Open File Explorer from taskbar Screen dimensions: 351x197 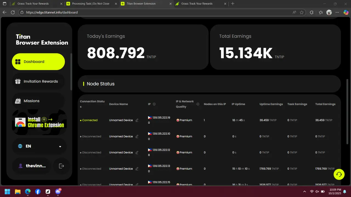pyautogui.click(x=18, y=192)
